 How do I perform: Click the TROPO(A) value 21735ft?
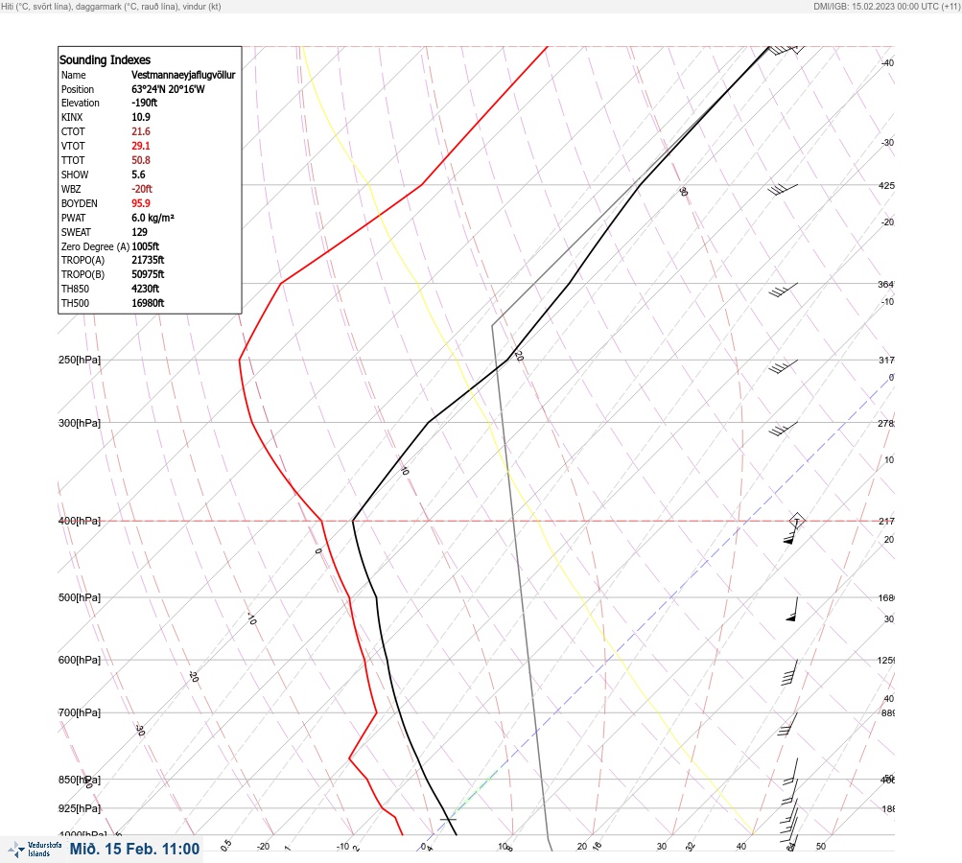[148, 260]
